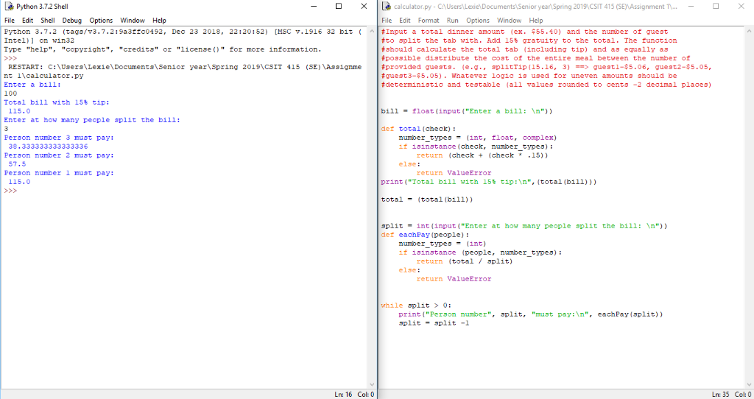Maximize the calculator.py editor window
This screenshot has height=399, width=754.
click(716, 6)
